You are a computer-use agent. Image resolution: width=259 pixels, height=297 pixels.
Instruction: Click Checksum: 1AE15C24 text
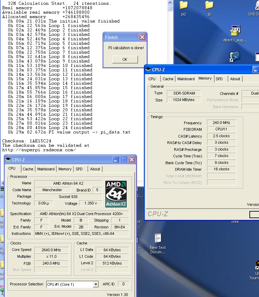pos(27,141)
